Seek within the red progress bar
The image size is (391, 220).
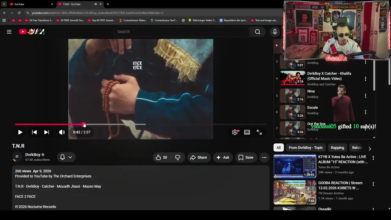click(49, 124)
